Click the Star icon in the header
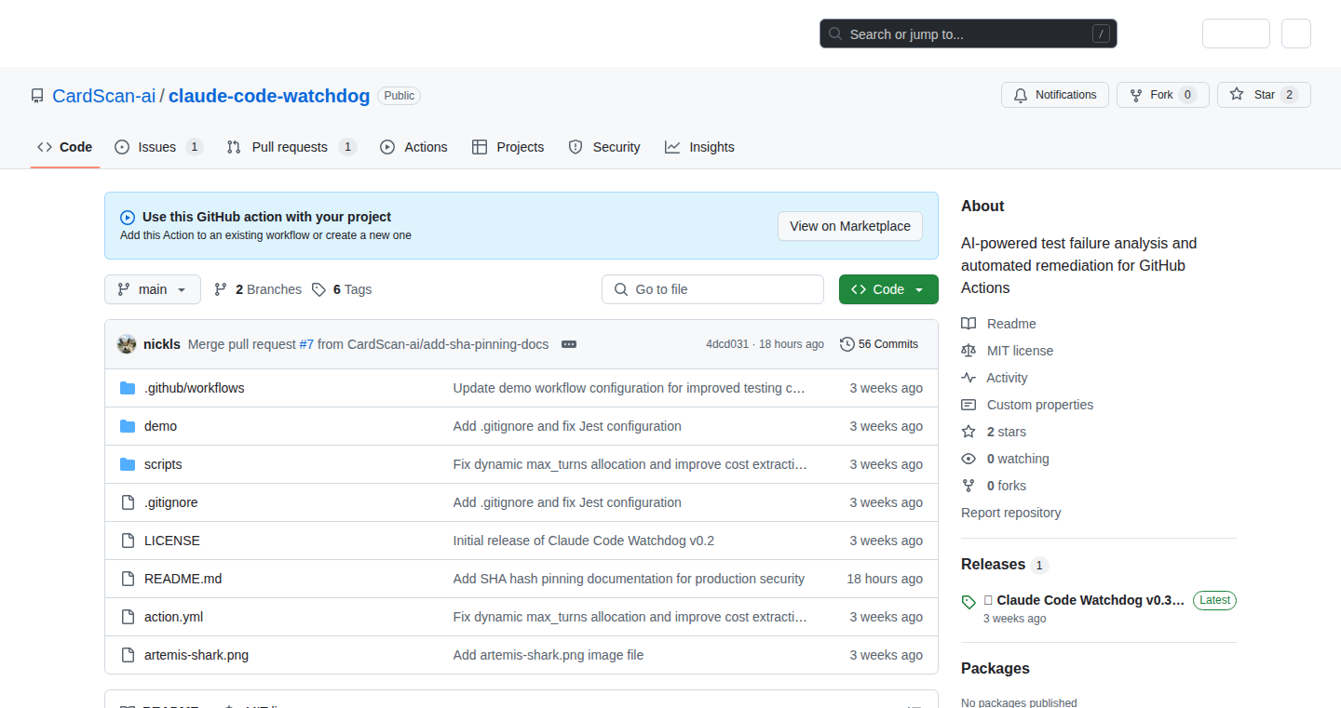 tap(1237, 95)
